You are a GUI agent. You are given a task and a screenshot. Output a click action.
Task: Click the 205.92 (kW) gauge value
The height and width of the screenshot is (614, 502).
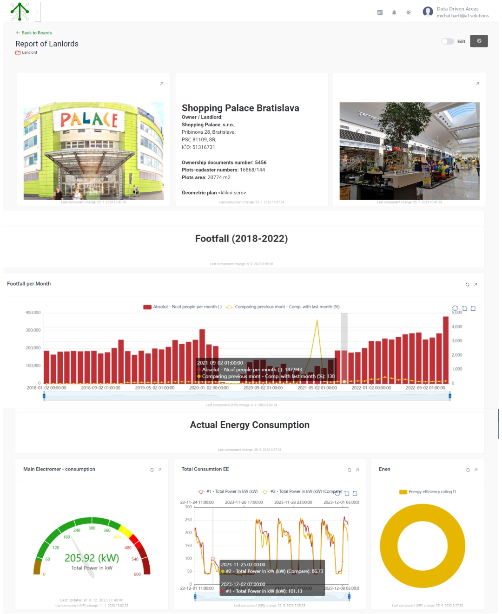(x=92, y=558)
